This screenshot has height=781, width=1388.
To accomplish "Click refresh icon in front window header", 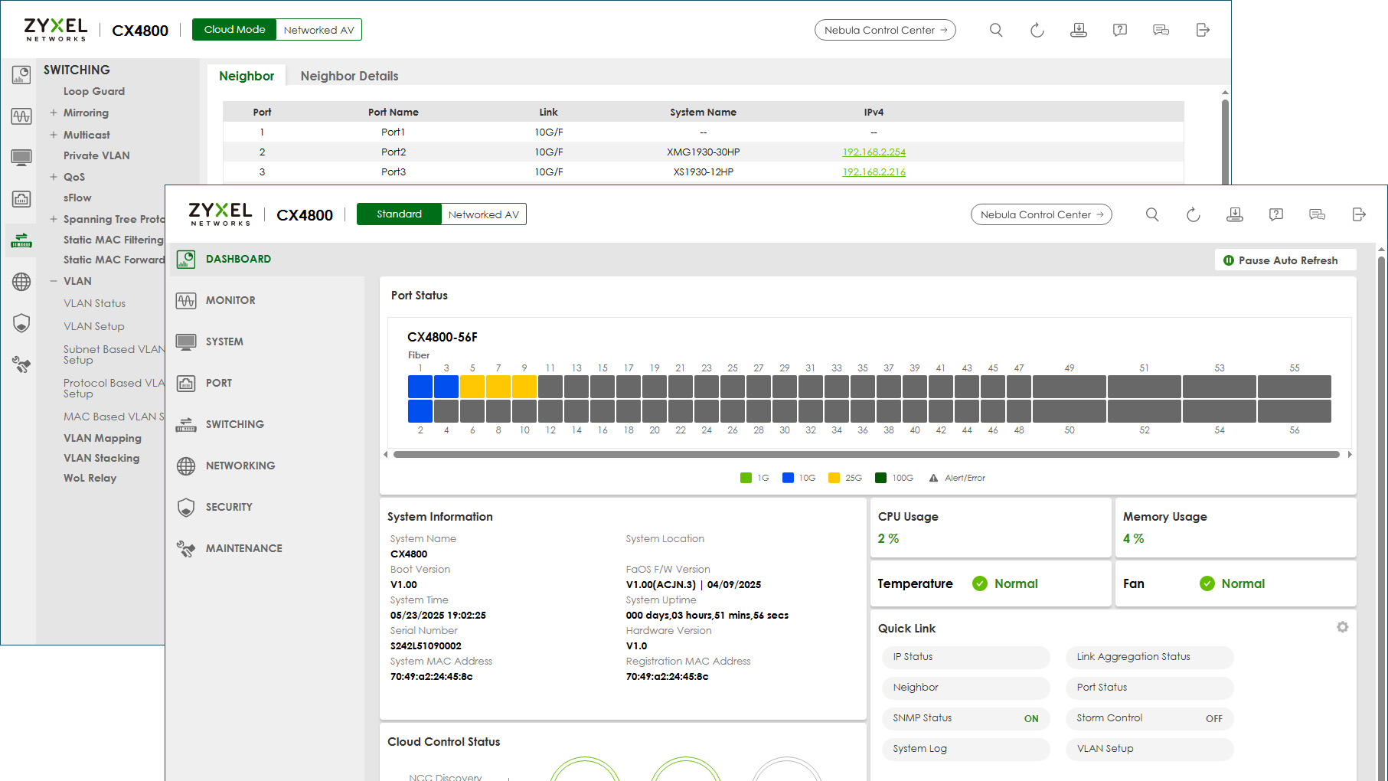I will coord(1194,214).
